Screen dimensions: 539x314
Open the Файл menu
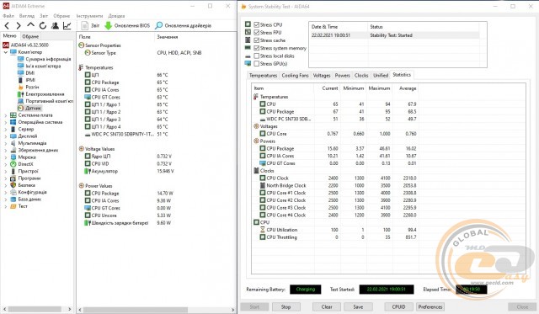[x=8, y=16]
